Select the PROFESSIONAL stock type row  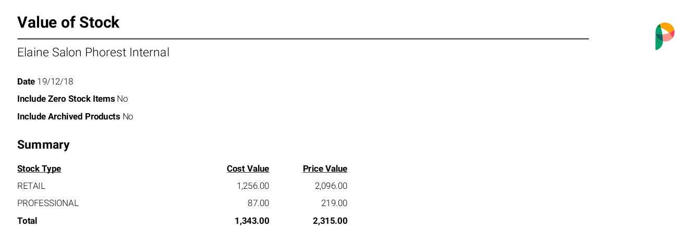coord(182,203)
